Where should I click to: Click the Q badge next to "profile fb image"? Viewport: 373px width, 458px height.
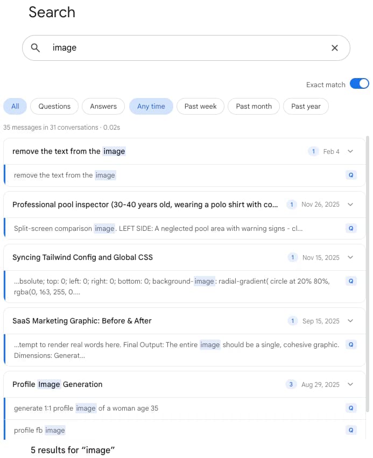pos(351,430)
